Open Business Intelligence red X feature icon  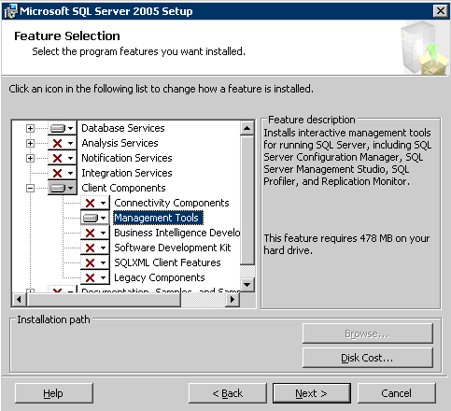point(95,233)
